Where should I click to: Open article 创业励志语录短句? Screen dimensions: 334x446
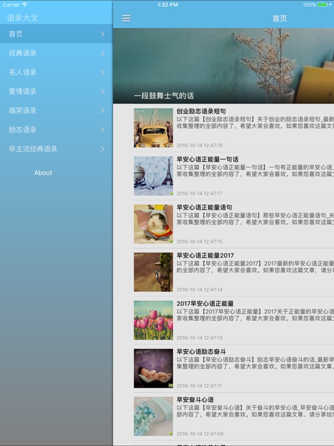pyautogui.click(x=201, y=111)
